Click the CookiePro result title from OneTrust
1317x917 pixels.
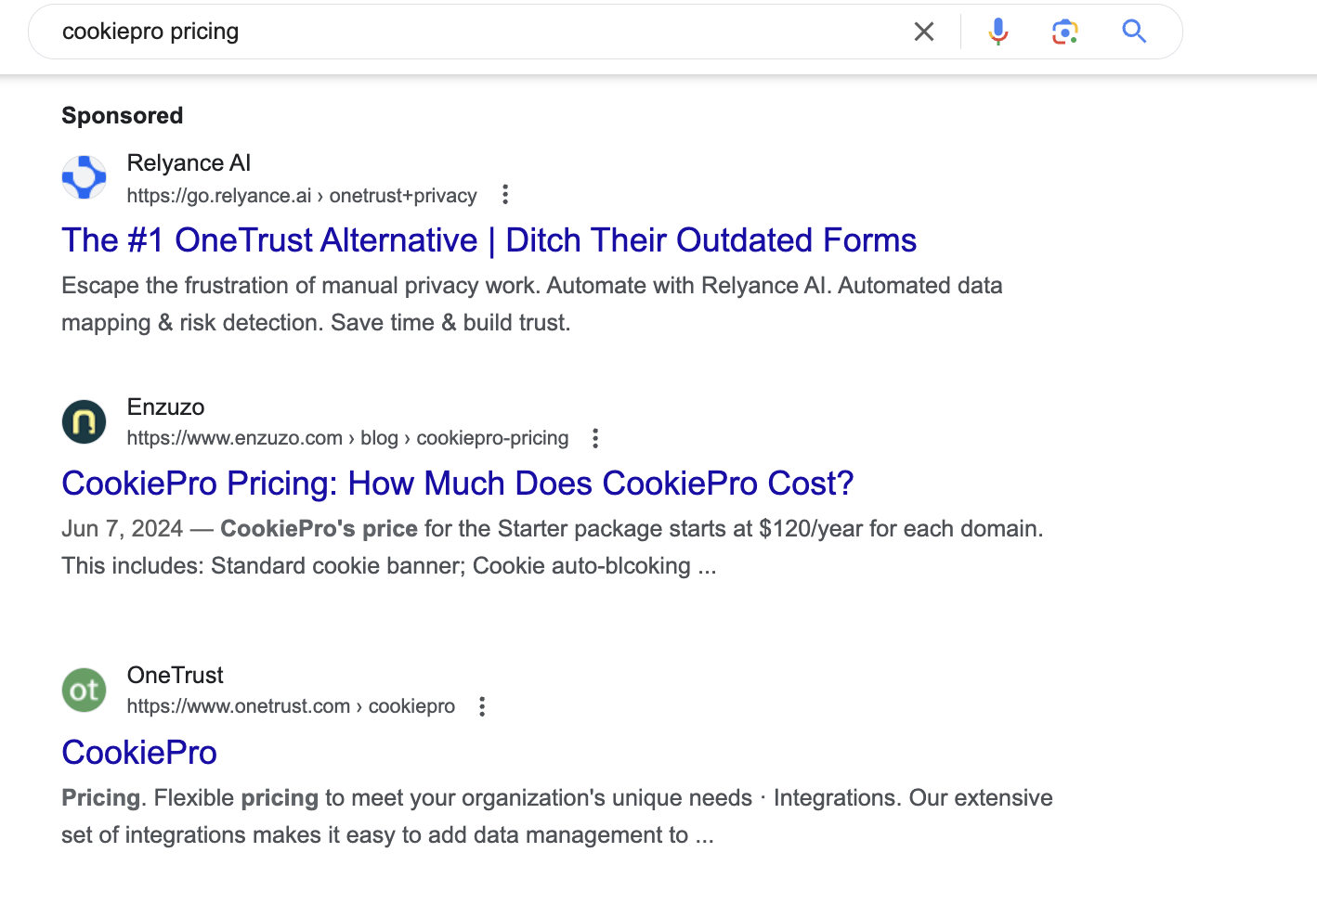pos(138,752)
